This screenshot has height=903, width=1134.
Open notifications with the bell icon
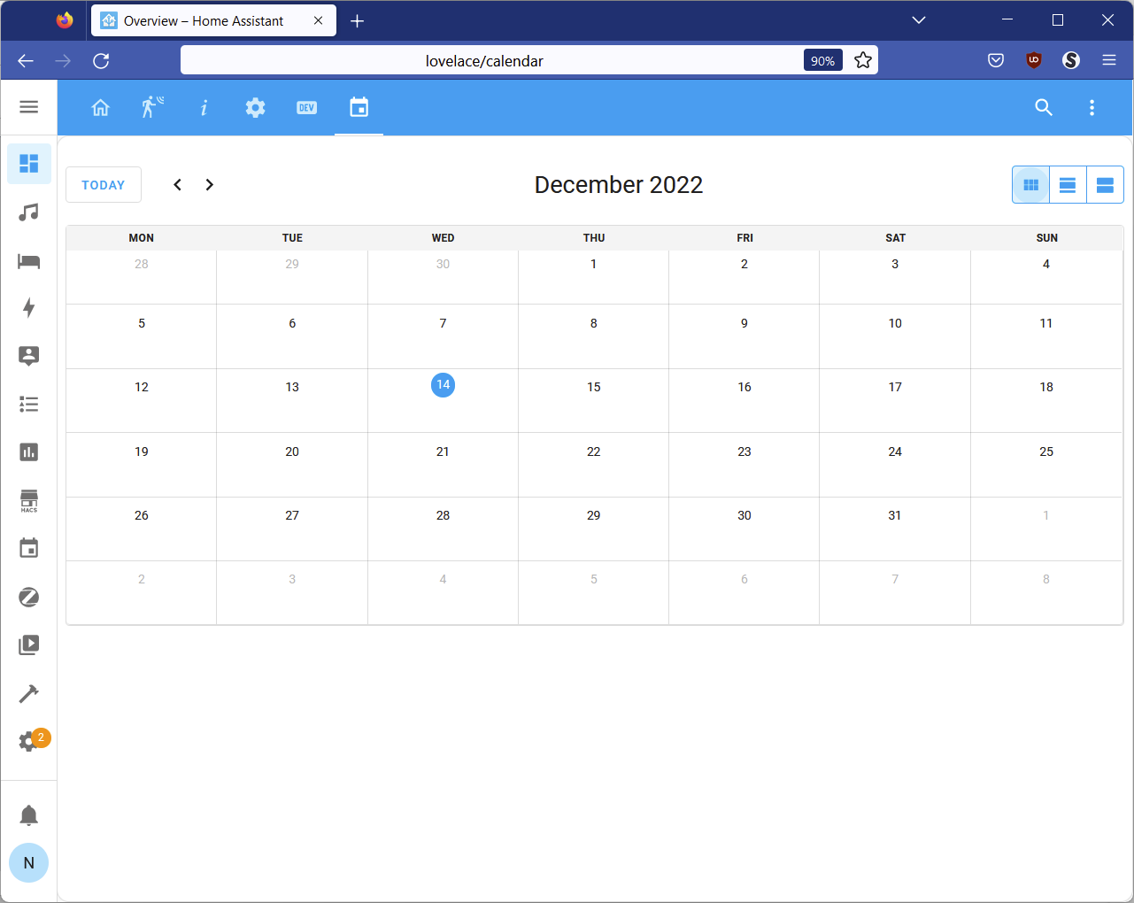coord(28,814)
